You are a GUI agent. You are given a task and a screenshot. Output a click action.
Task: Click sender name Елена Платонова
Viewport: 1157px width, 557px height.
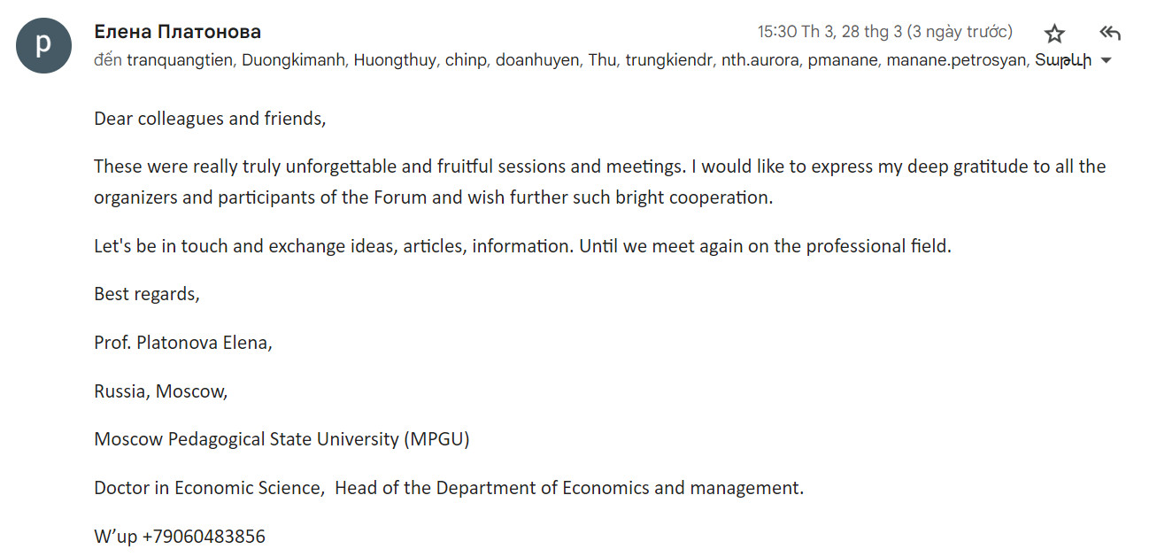(x=177, y=32)
